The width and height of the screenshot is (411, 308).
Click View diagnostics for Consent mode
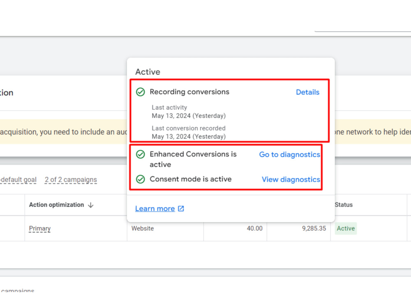point(291,179)
